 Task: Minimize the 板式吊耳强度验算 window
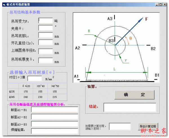[x=157, y=5]
